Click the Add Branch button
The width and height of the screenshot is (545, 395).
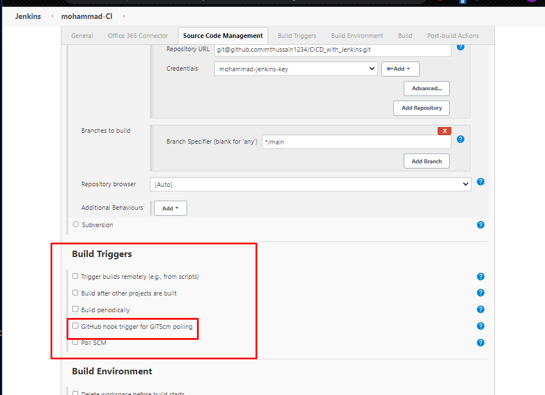427,161
